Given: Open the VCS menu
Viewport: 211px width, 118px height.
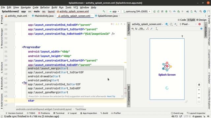Looking at the screenshot, I should [75, 7].
